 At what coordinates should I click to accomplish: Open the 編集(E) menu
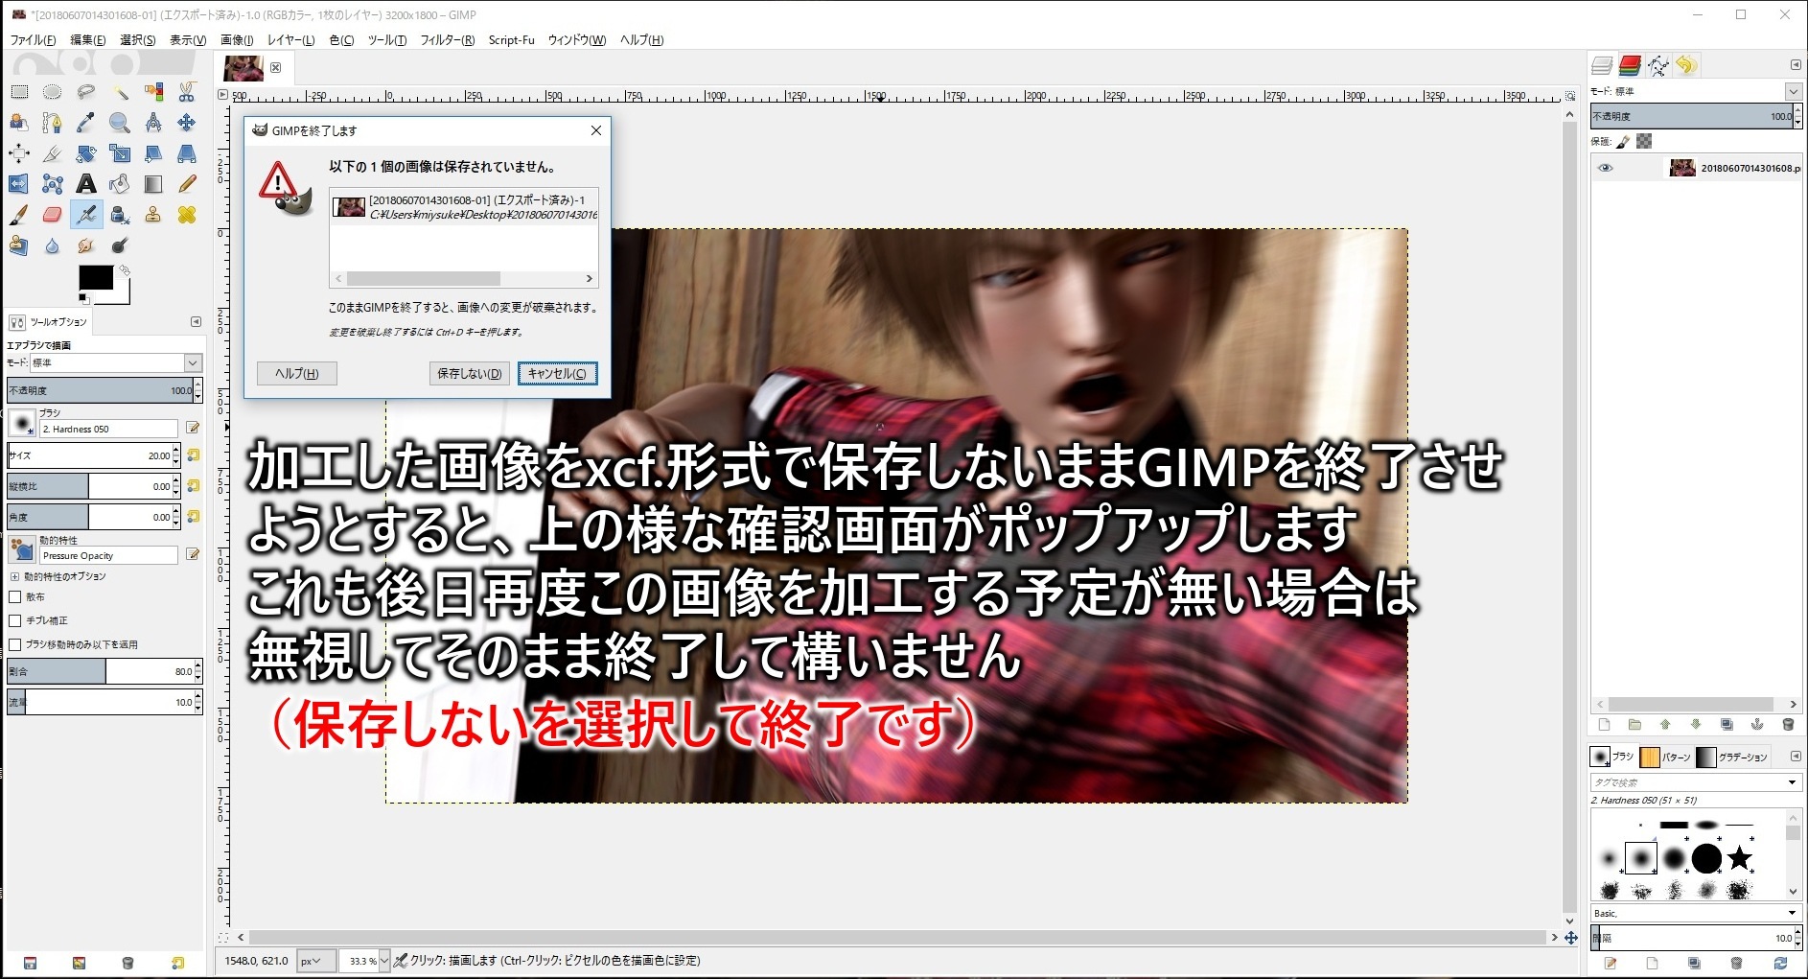[x=88, y=40]
